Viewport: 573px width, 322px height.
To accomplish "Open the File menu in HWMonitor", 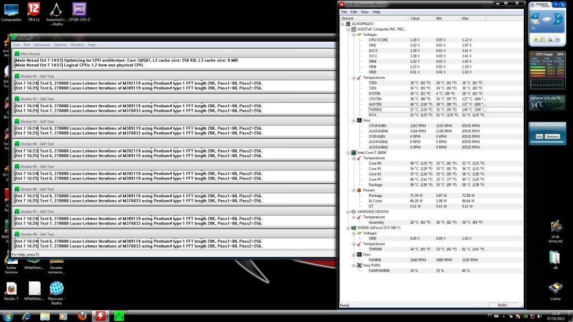I will coord(344,12).
